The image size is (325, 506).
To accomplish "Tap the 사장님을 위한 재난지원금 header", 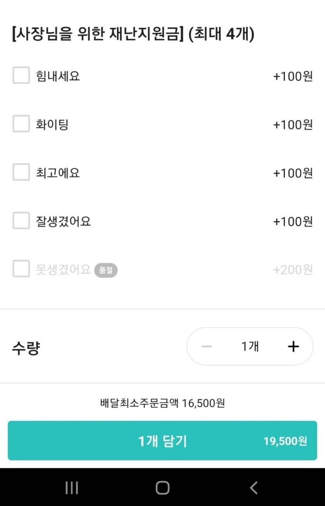I will click(133, 34).
